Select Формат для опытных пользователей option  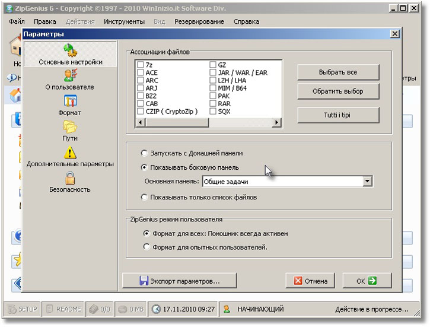click(146, 247)
